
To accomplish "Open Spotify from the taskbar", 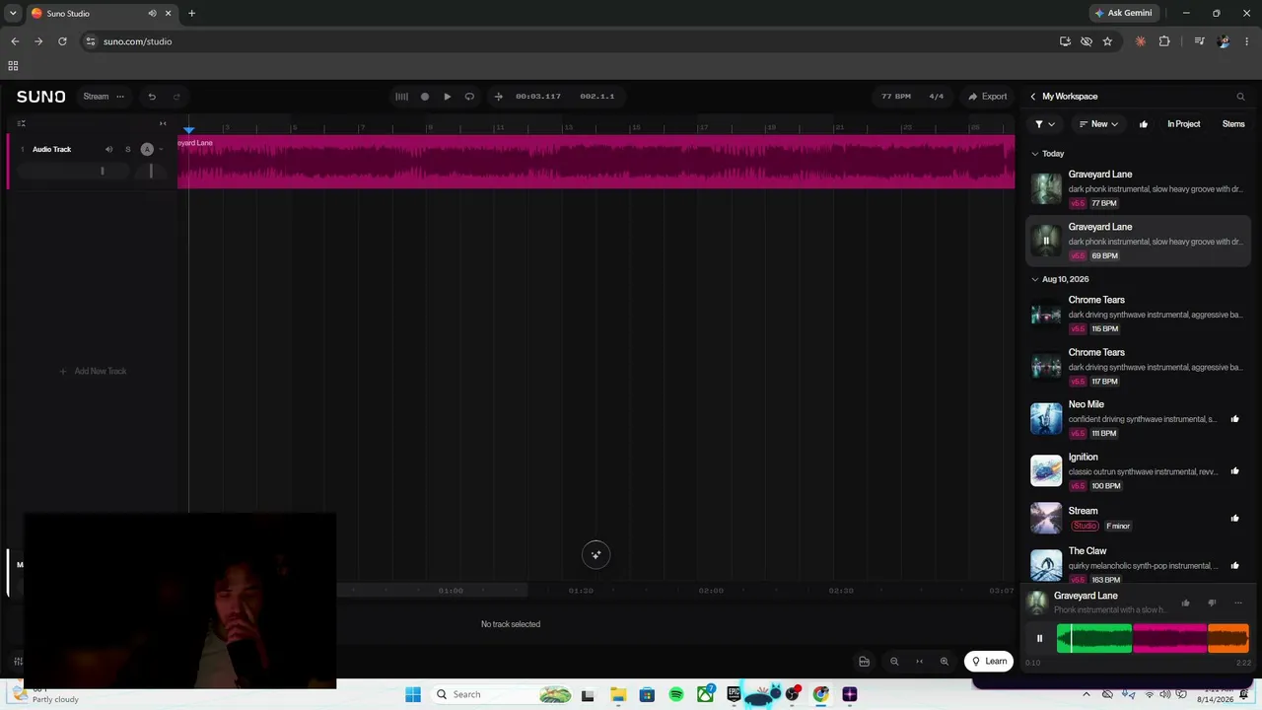I will pyautogui.click(x=676, y=694).
